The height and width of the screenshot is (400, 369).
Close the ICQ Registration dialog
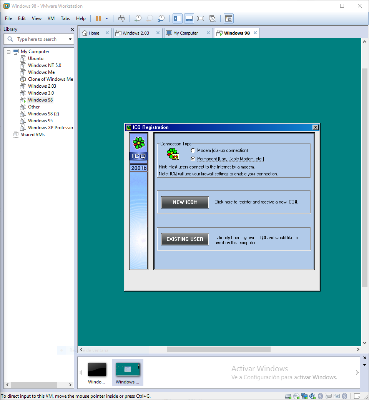click(316, 127)
